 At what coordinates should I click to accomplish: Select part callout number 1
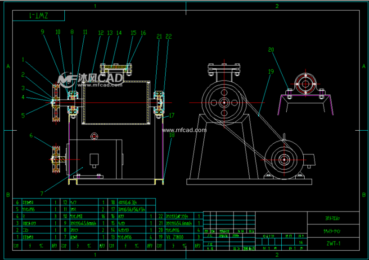[23, 59]
